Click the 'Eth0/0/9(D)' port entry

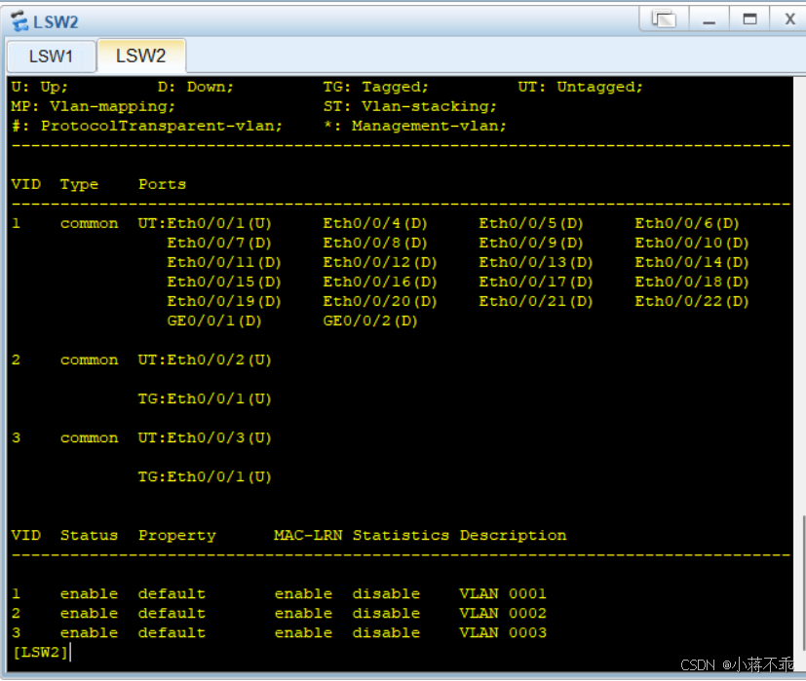(x=531, y=243)
